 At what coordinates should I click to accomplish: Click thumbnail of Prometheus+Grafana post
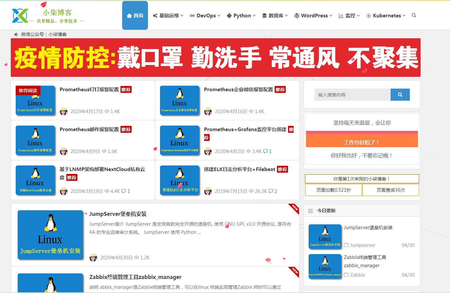[x=180, y=141]
